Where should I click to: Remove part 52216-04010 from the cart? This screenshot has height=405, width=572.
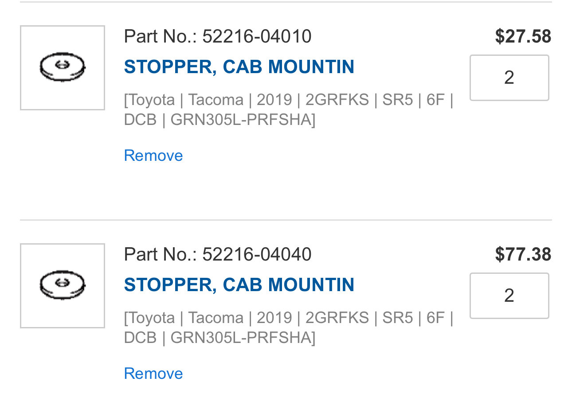coord(153,156)
